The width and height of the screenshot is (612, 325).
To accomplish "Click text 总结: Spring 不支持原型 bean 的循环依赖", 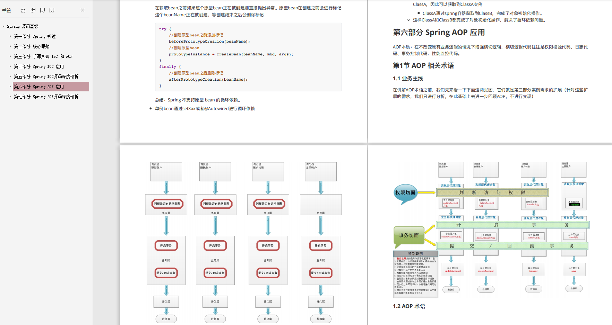I will pyautogui.click(x=198, y=100).
